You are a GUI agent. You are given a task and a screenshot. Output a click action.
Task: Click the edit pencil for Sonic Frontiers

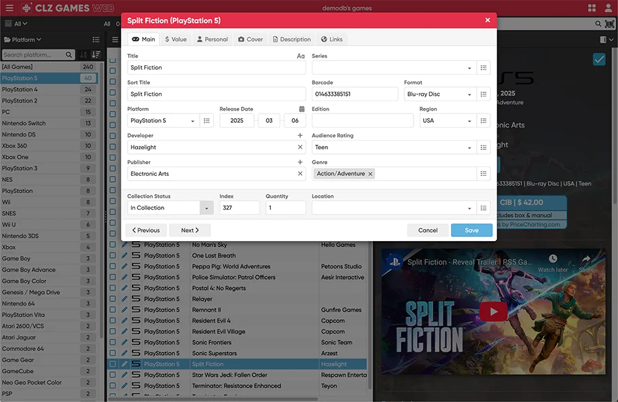[x=124, y=342]
